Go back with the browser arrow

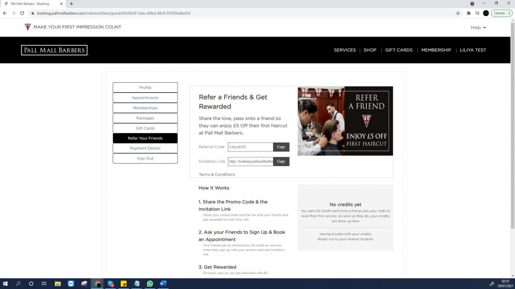tap(5, 13)
